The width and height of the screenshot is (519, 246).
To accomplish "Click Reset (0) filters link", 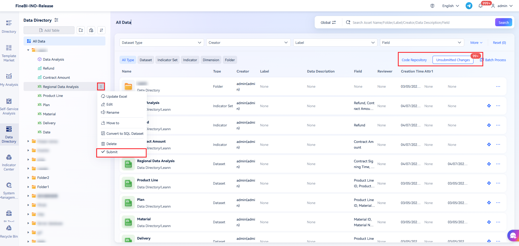I will pyautogui.click(x=499, y=42).
